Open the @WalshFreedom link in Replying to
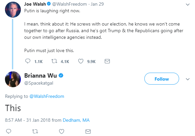 pos(47,96)
